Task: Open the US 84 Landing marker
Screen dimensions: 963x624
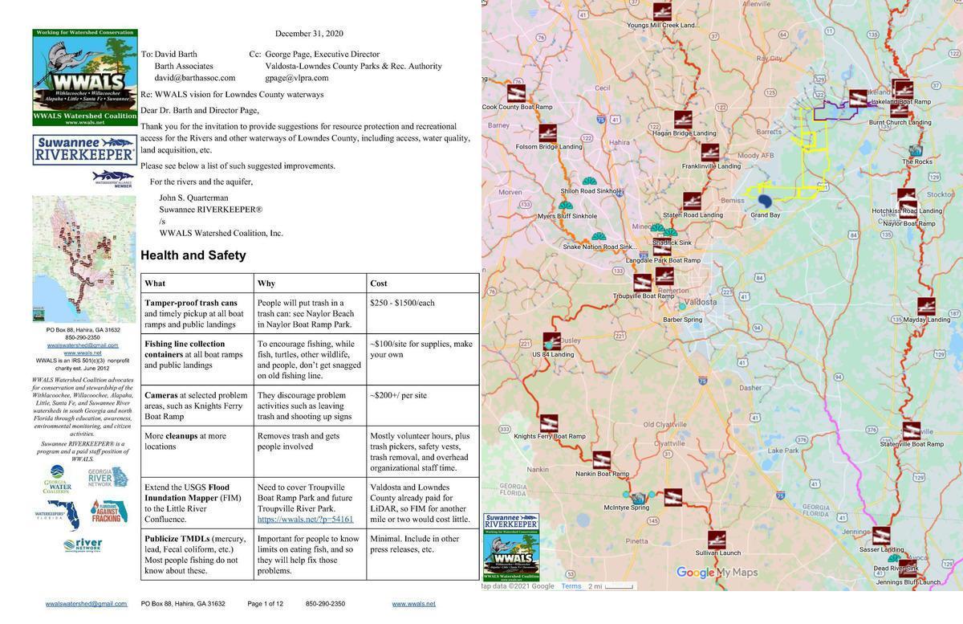Action: (552, 341)
